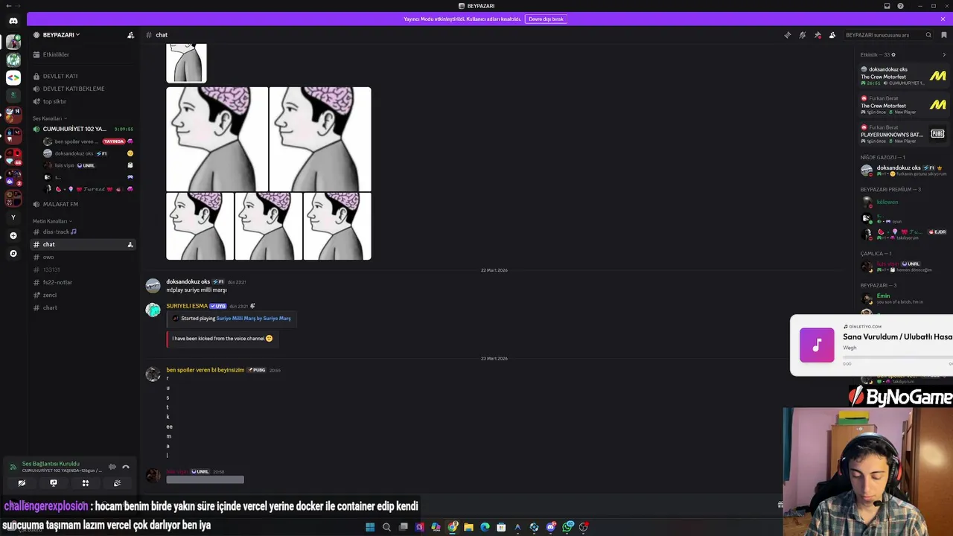Open taskbar search magnifier
The image size is (953, 536).
click(x=386, y=527)
